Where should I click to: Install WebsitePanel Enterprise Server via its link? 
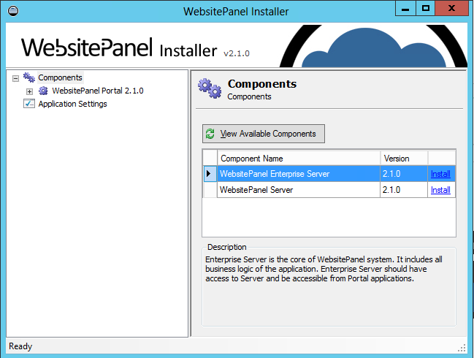click(x=440, y=174)
